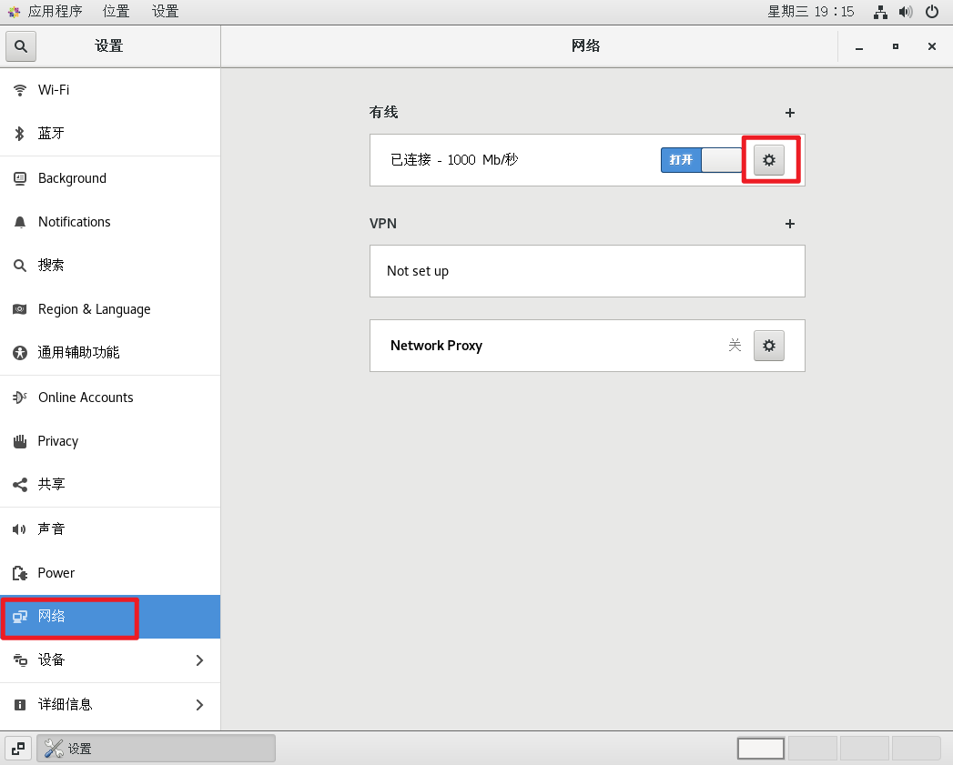Select the Wi-Fi icon in sidebar
Viewport: 953px width, 765px height.
coord(20,90)
